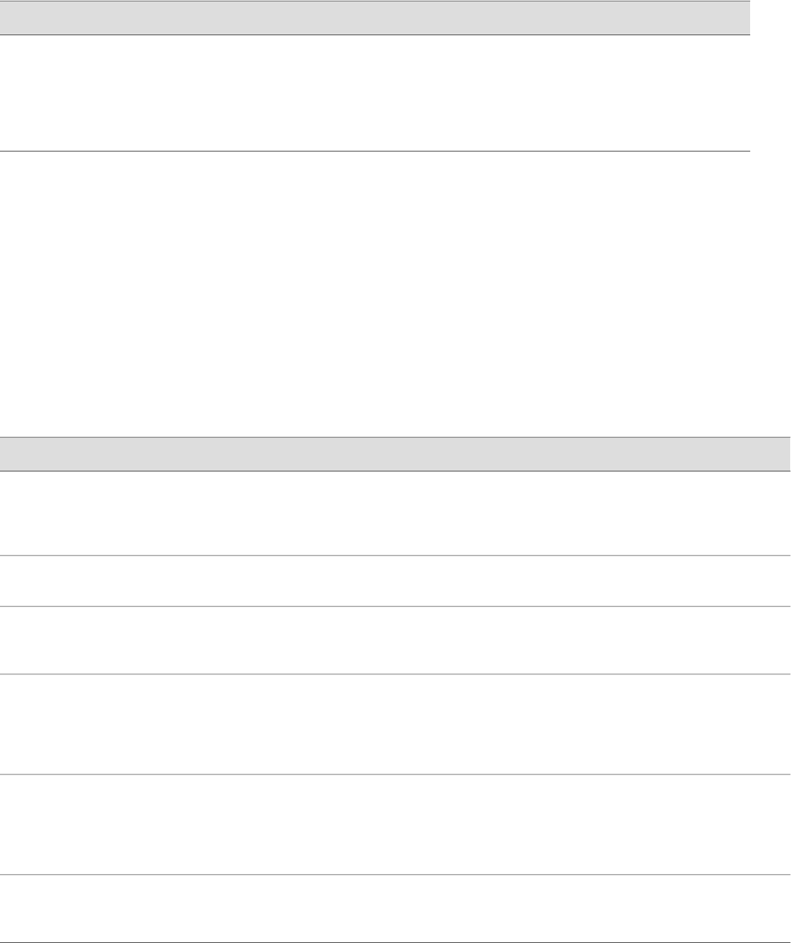The image size is (791, 943).
Task: Click the divider between lower table rows three and four
Action: [x=395, y=674]
